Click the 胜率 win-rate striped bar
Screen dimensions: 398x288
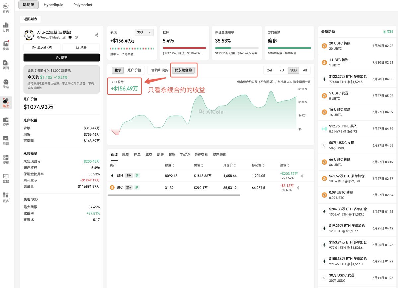132,48
